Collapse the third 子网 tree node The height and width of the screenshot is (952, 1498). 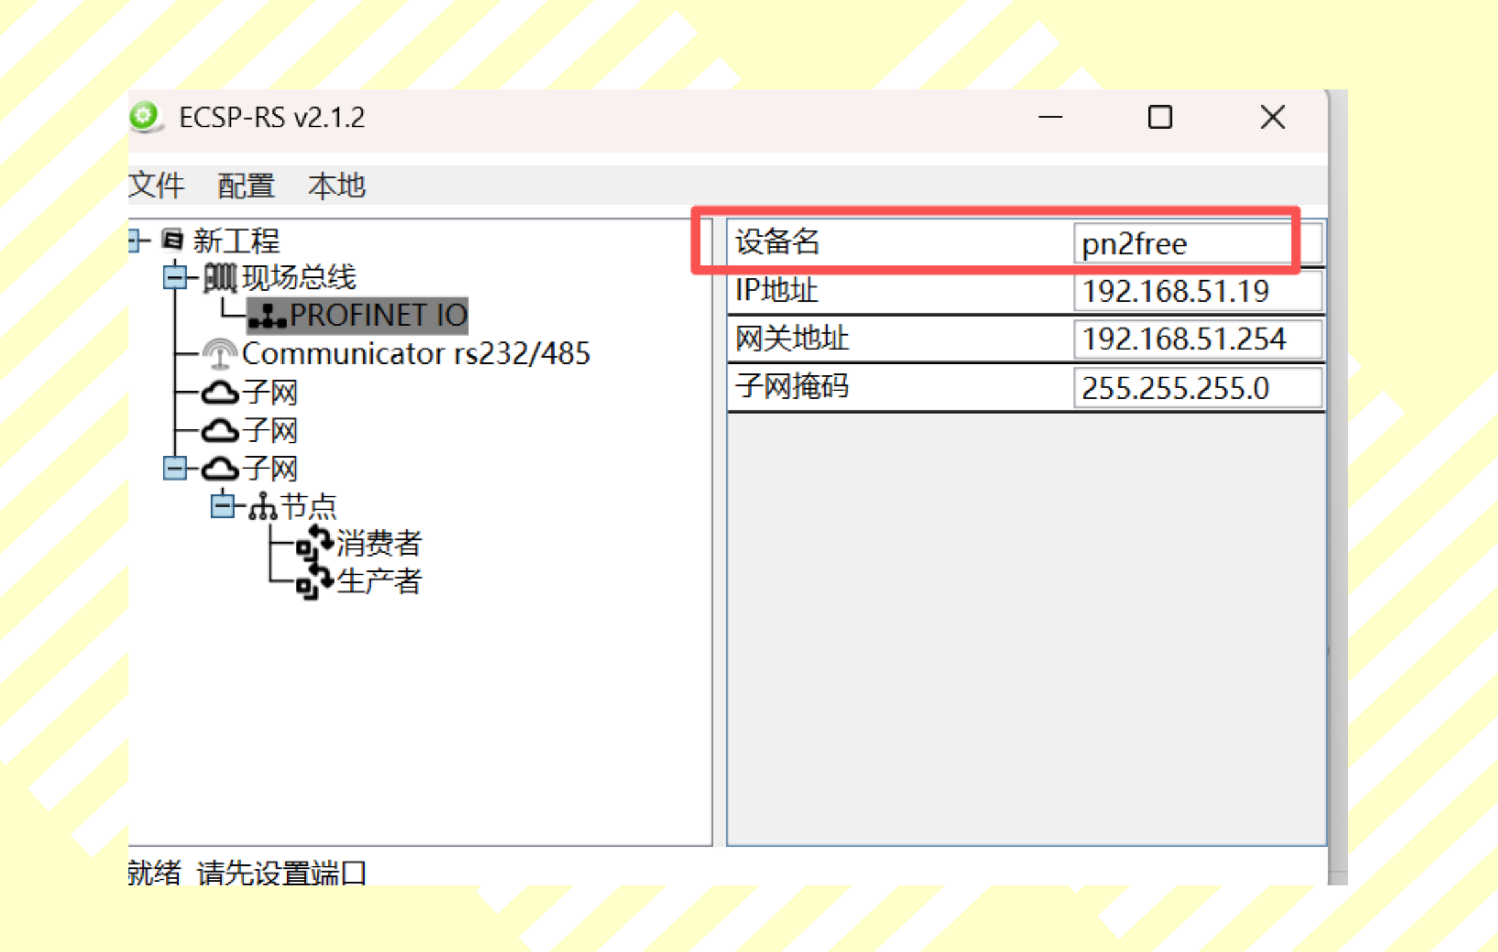point(174,468)
